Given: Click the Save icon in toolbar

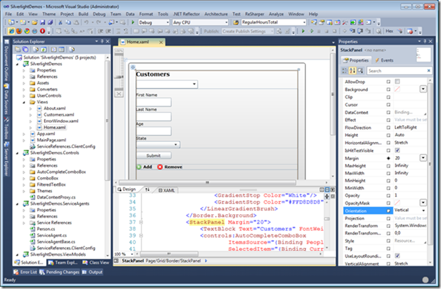Looking at the screenshot, I should [x=42, y=22].
